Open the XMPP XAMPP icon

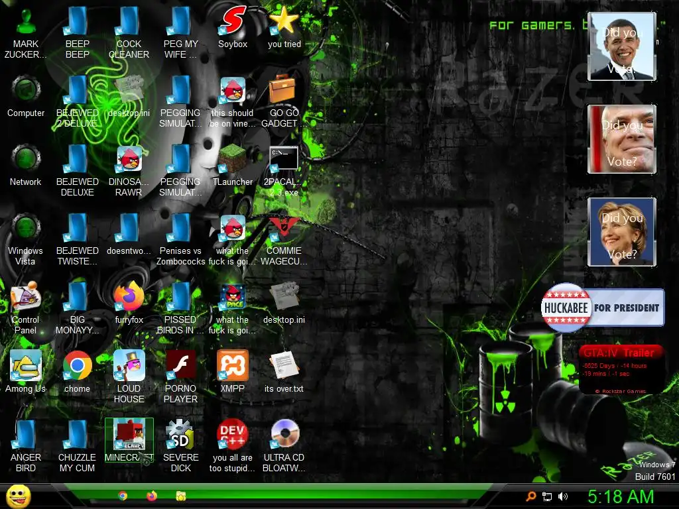point(233,372)
